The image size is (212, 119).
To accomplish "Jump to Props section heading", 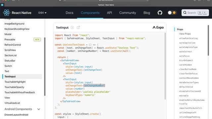I will pos(180,29).
